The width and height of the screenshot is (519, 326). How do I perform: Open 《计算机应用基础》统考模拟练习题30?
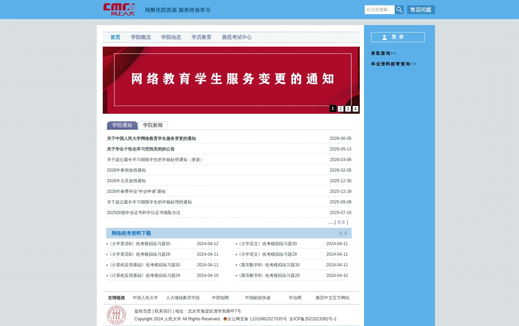pos(144,265)
